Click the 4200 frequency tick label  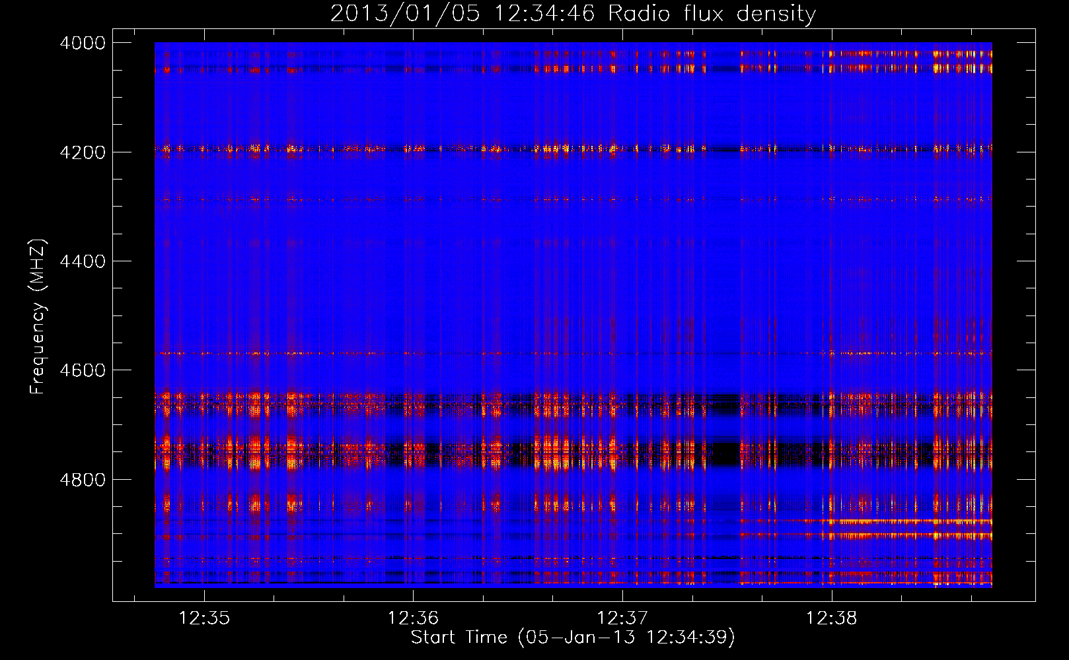[x=83, y=152]
